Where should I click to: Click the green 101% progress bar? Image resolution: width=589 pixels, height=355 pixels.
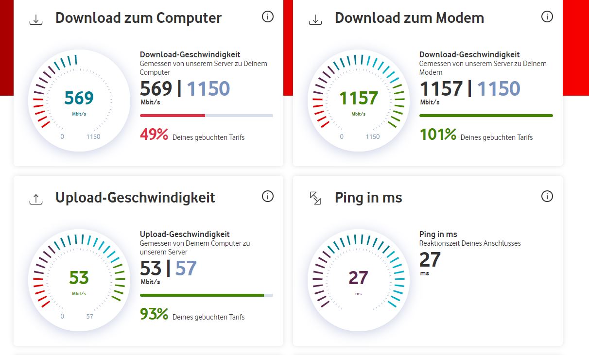point(486,116)
